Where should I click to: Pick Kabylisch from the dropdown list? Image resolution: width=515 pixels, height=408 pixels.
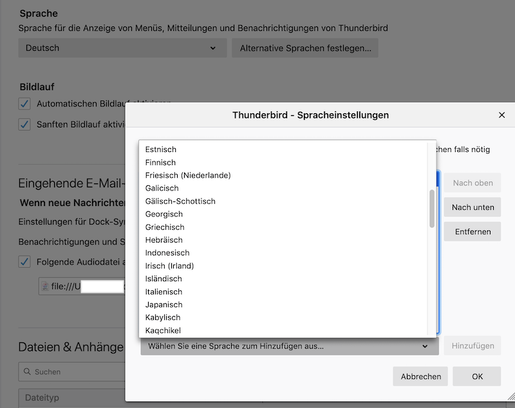(283, 317)
